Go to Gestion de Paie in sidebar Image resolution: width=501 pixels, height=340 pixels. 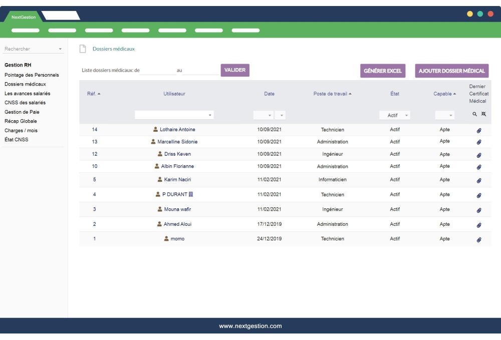click(x=22, y=112)
